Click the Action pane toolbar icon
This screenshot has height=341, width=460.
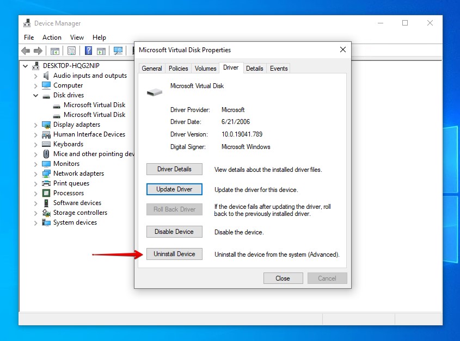click(x=101, y=51)
